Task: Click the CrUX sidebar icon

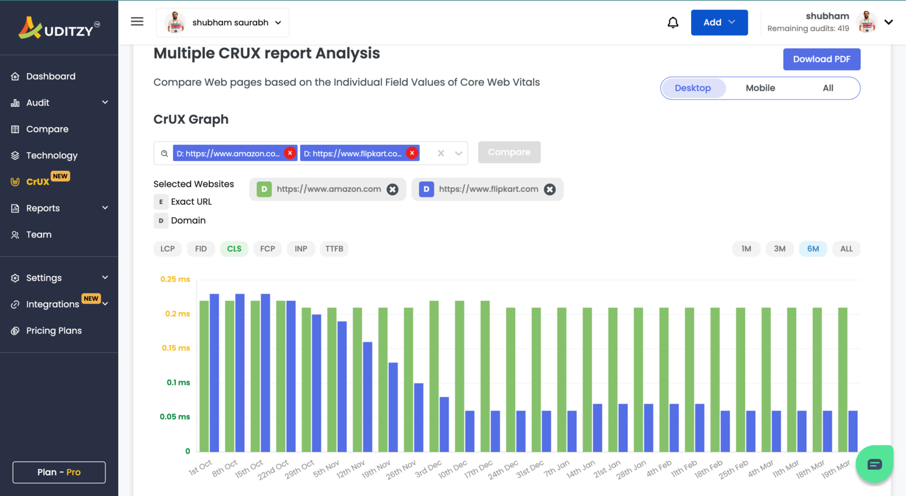Action: coord(15,182)
